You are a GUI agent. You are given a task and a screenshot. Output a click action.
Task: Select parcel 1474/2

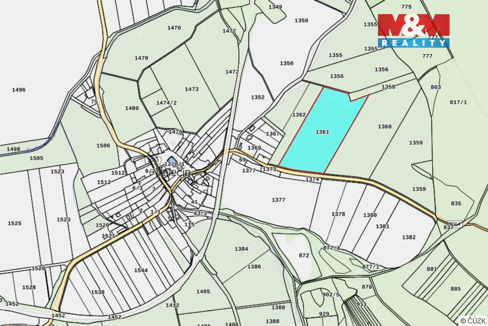166,103
